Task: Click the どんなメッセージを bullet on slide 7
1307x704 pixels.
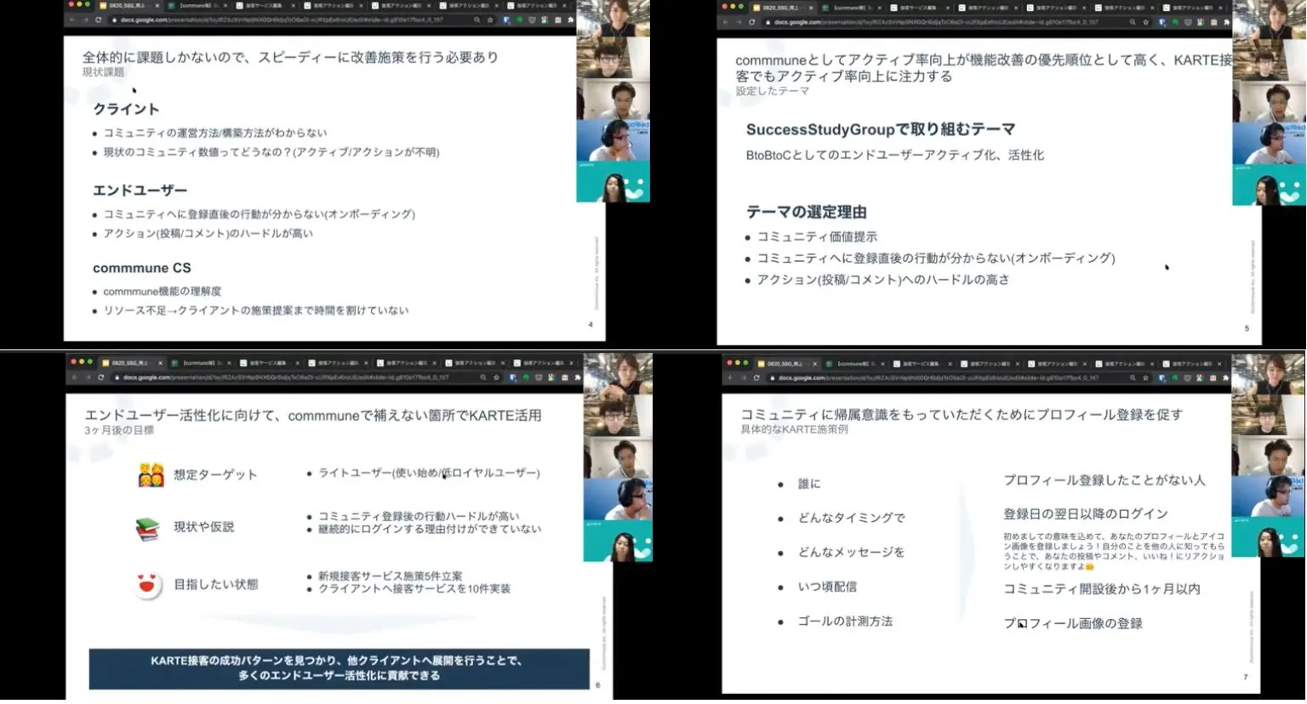Action: 852,553
